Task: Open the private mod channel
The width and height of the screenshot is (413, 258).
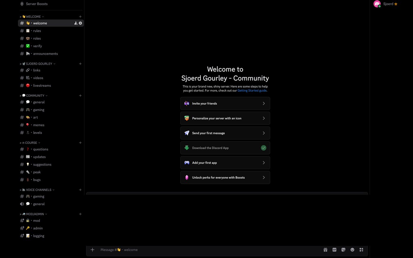Action: 51,221
